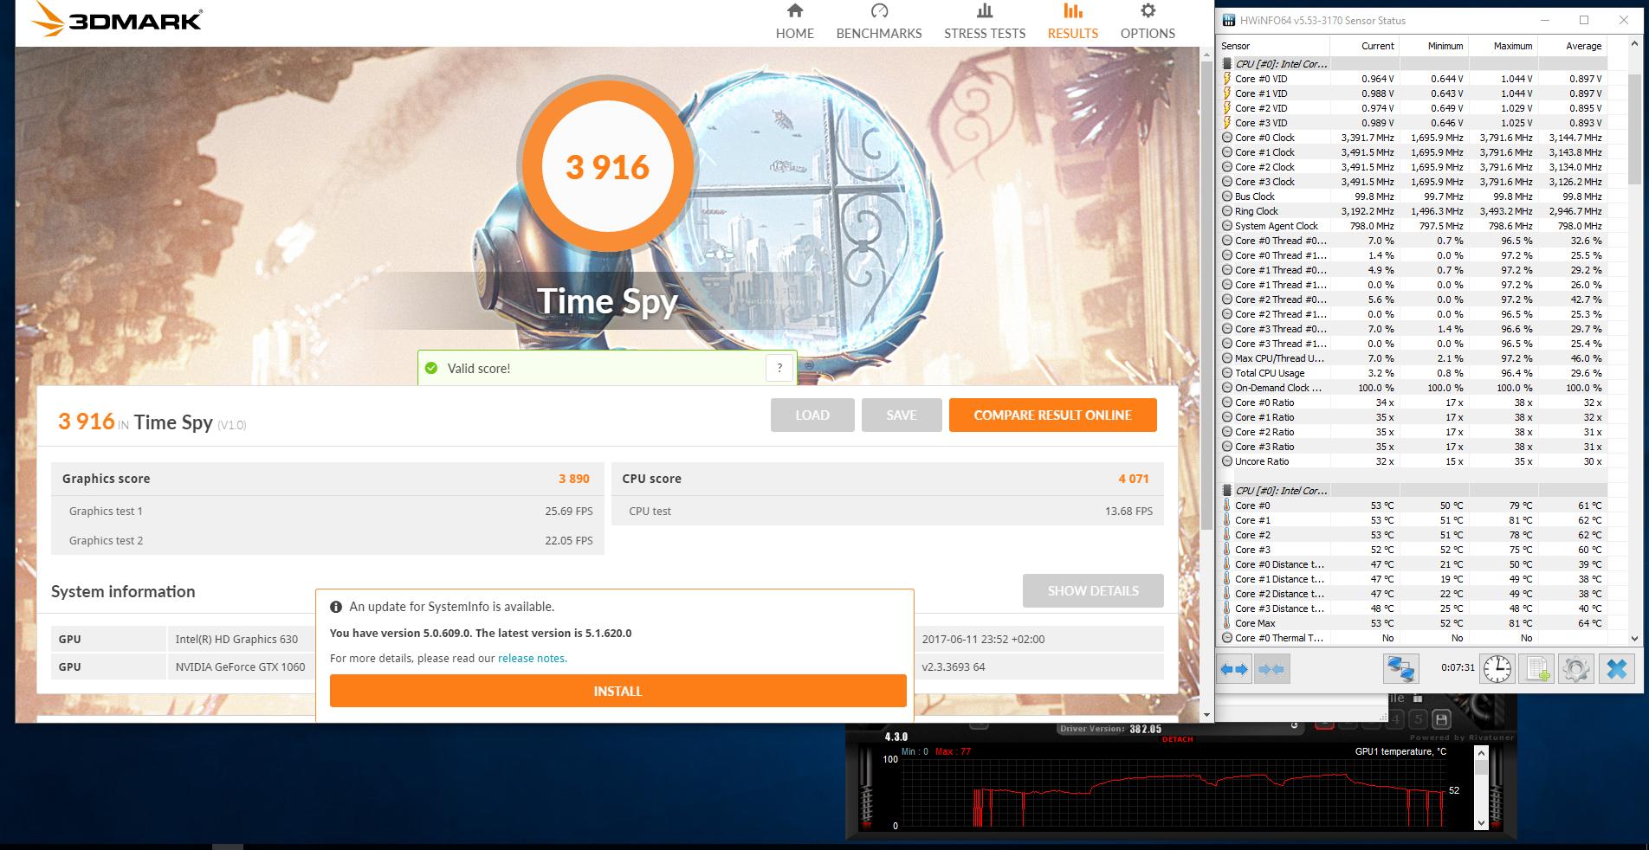Click 3DMark scrollbar up arrow

[x=1206, y=55]
